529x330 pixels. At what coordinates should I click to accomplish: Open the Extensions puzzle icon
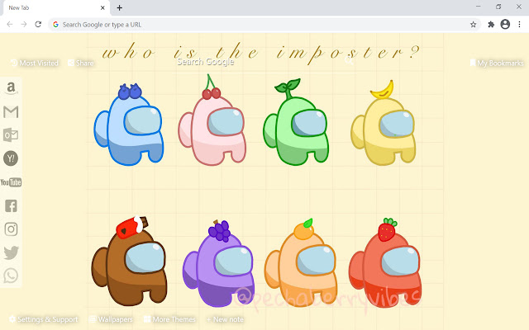point(491,24)
